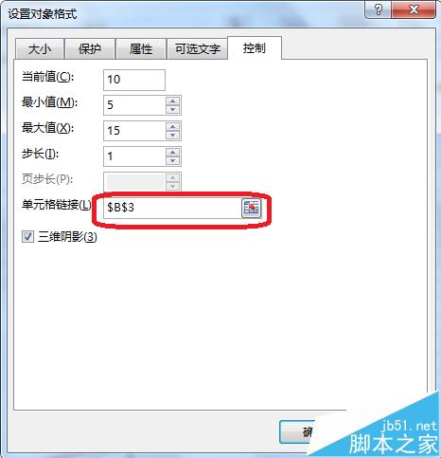
Task: Switch to the 保护 tab
Action: click(x=90, y=49)
